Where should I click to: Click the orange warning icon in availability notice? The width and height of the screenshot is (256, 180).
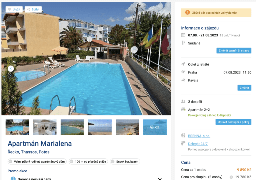coord(187,12)
